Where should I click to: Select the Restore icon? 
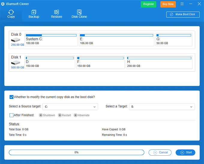click(x=56, y=12)
